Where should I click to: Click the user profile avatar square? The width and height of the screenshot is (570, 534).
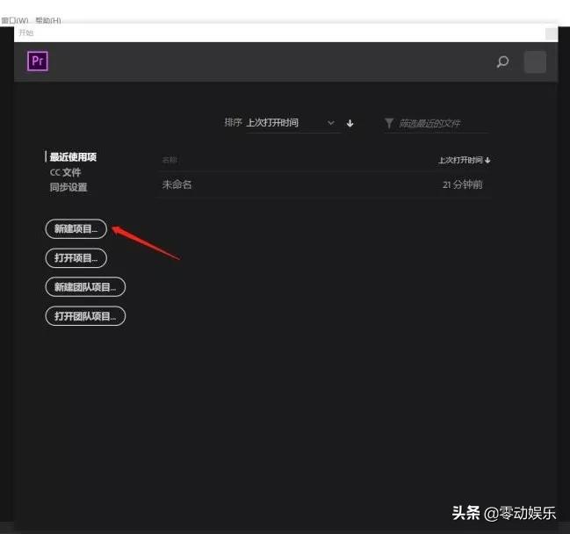(x=535, y=61)
